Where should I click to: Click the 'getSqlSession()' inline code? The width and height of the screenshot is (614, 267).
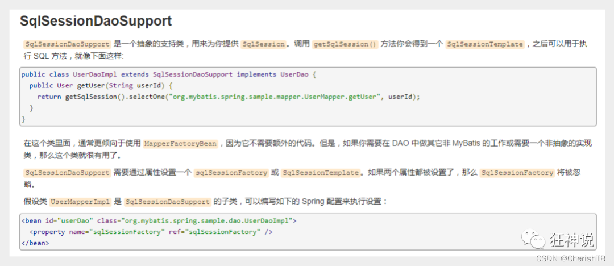tap(345, 44)
